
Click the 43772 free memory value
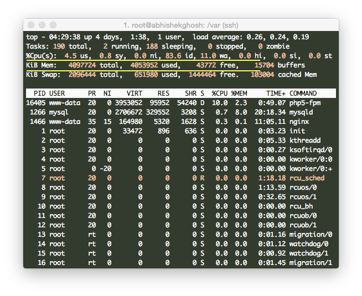[206, 65]
